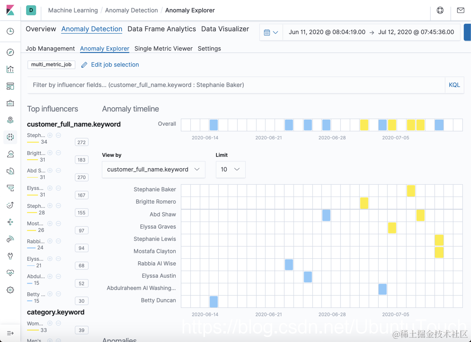Remove filter for Abd S... influencer
Image resolution: width=471 pixels, height=342 pixels.
59,170
